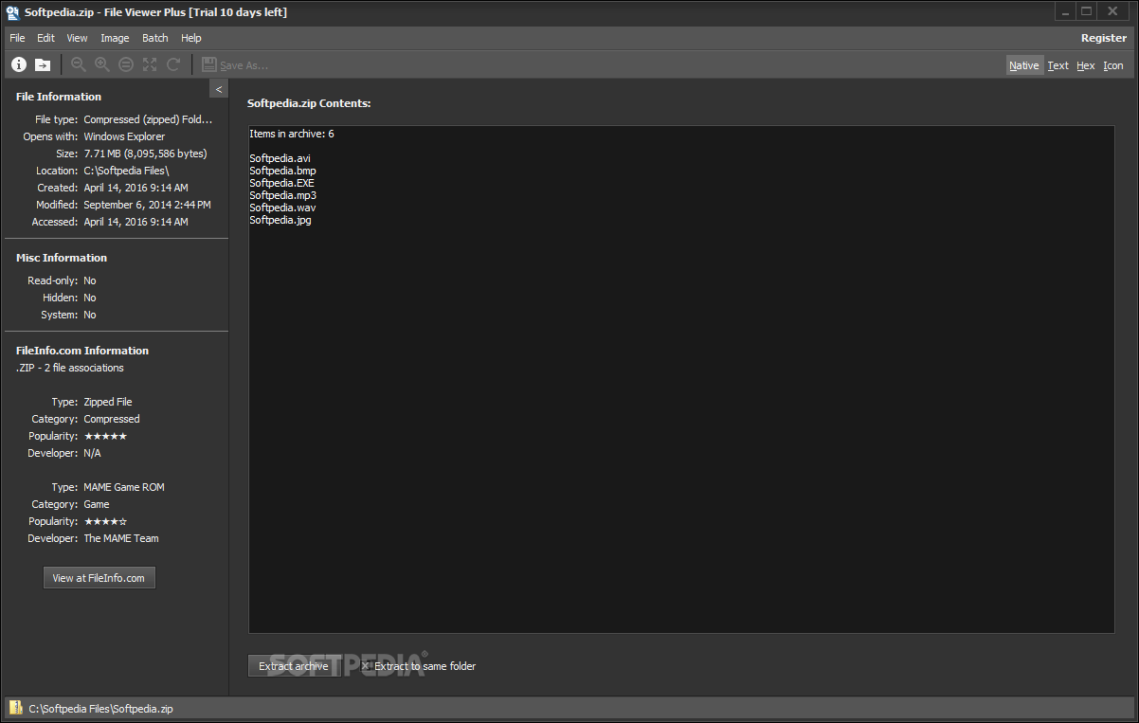The height and width of the screenshot is (723, 1139).
Task: Click the 'Zipped File' type value
Action: [108, 402]
